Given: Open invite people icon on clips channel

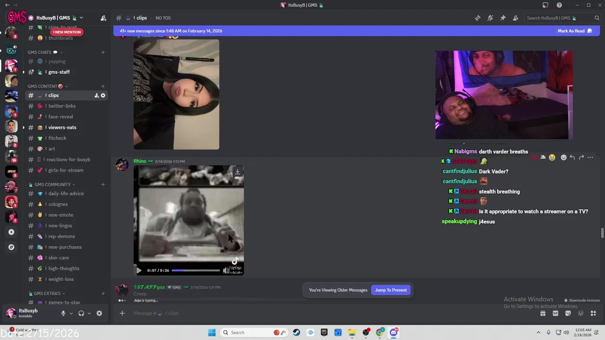Looking at the screenshot, I should (96, 95).
